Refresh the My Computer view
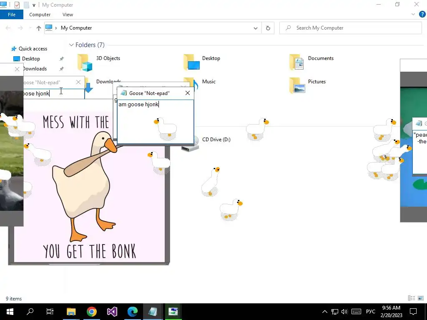Viewport: 427px width, 320px height. [268, 28]
